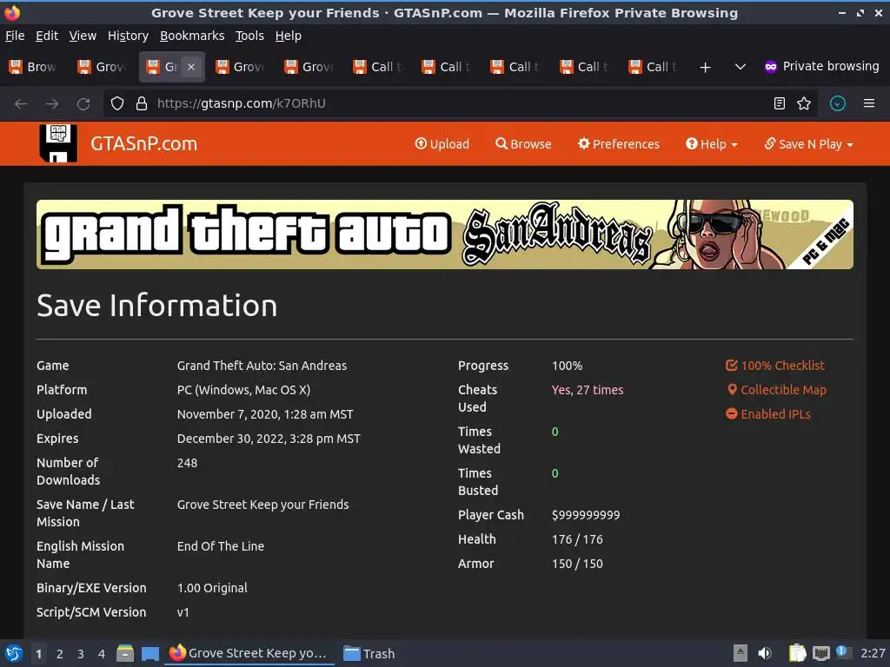Open the system start menu

pyautogui.click(x=14, y=653)
